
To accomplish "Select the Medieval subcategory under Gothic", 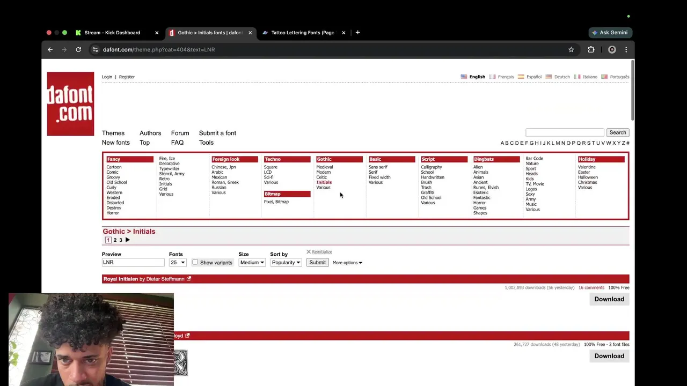I will point(325,167).
